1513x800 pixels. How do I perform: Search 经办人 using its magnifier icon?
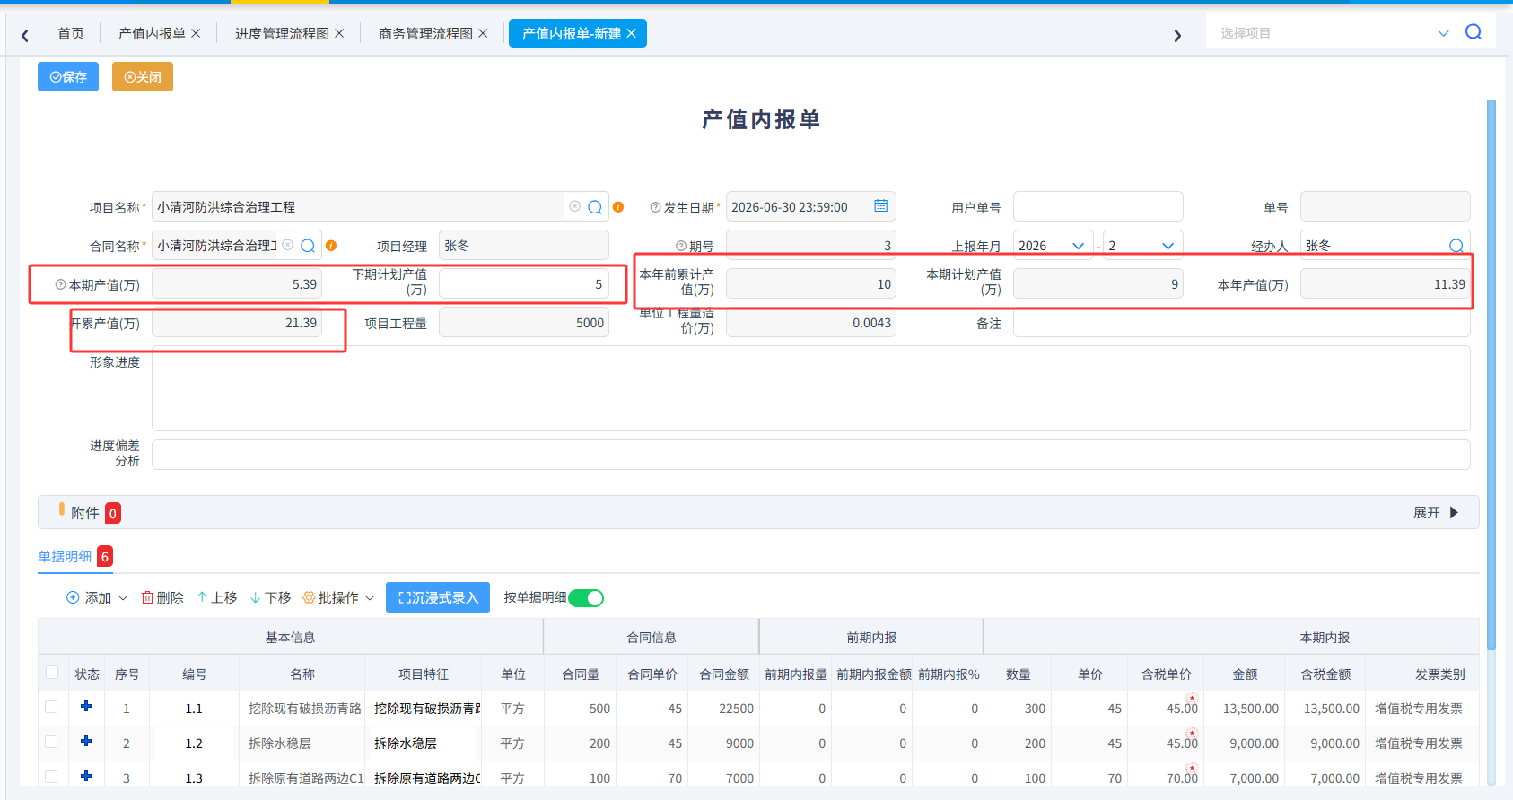coord(1456,246)
